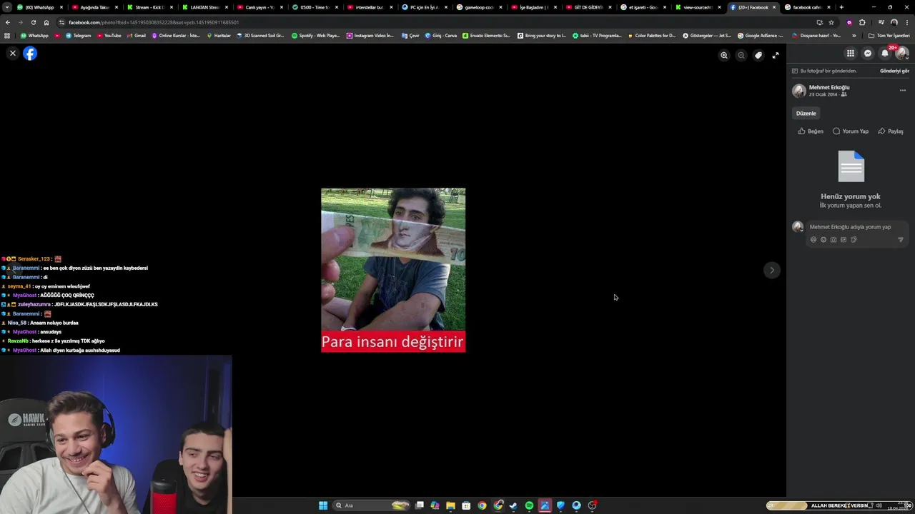
Task: Enter fullscreen photo view
Action: coord(776,55)
